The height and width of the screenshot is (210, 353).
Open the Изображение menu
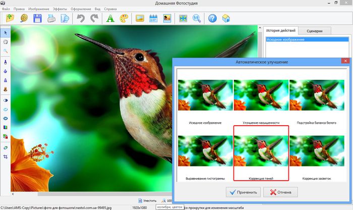click(39, 9)
